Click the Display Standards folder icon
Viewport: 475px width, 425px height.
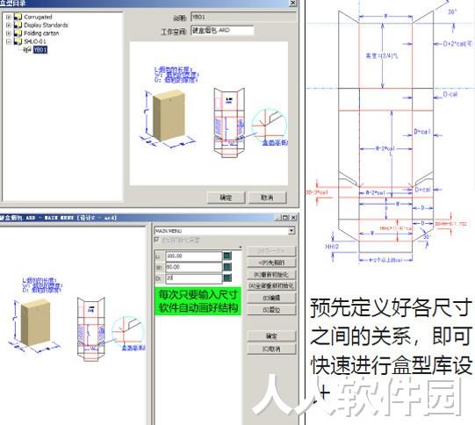(x=18, y=25)
